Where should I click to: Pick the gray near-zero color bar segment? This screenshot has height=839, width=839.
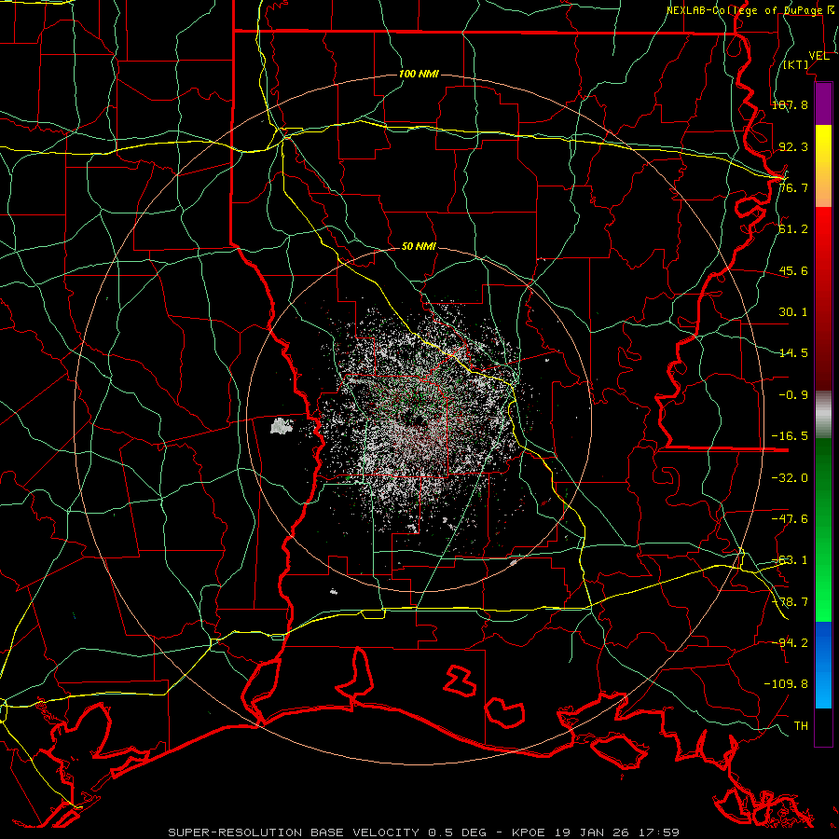click(x=823, y=415)
